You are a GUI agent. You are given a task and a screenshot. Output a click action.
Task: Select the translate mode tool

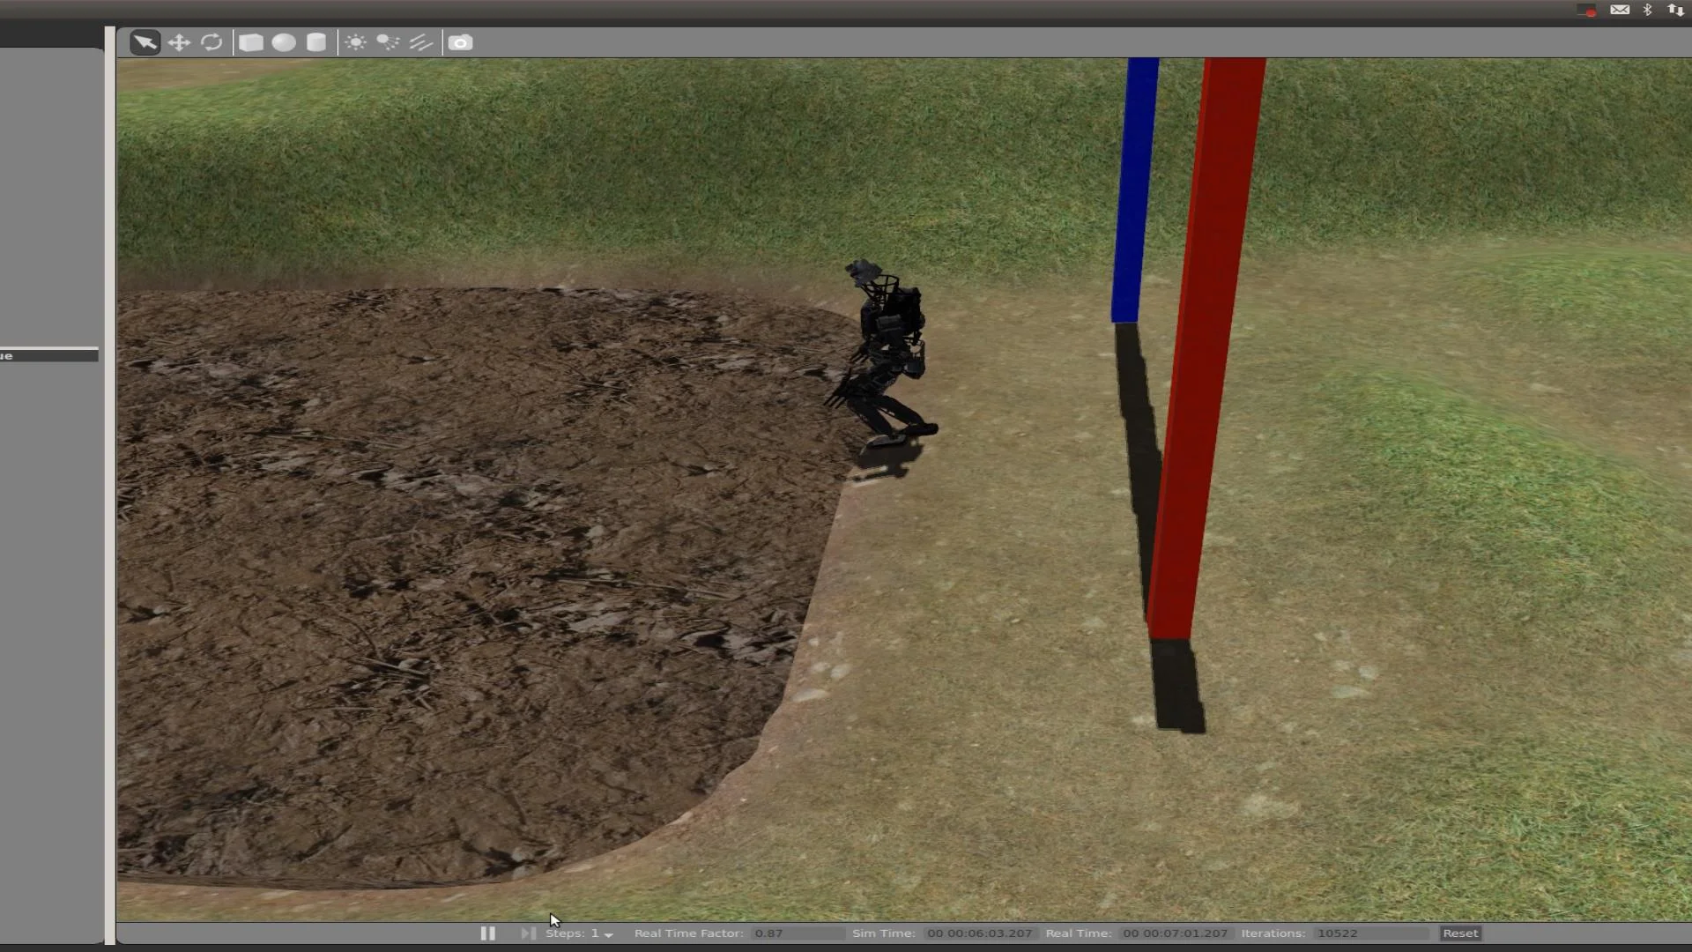point(179,42)
